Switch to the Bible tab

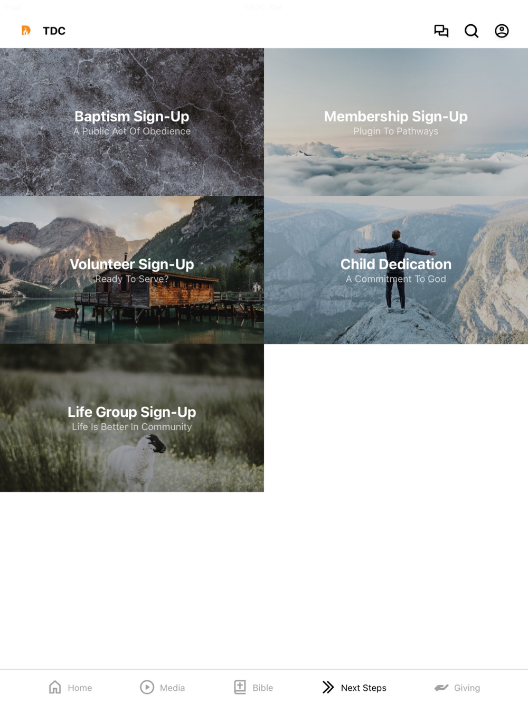point(253,687)
